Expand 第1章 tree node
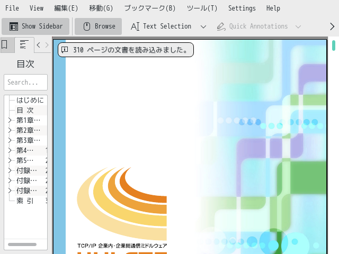The width and height of the screenshot is (339, 254). click(x=10, y=120)
